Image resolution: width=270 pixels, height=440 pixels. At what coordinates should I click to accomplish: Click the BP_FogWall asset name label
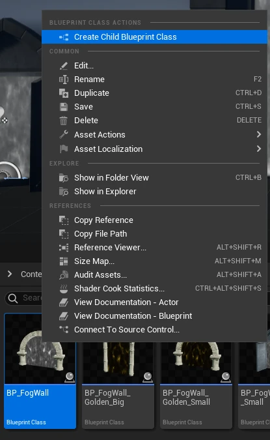point(28,393)
